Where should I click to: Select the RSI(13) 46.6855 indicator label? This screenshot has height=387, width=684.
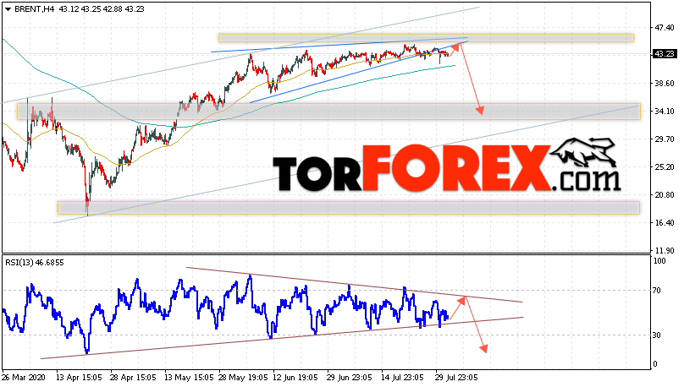(35, 263)
